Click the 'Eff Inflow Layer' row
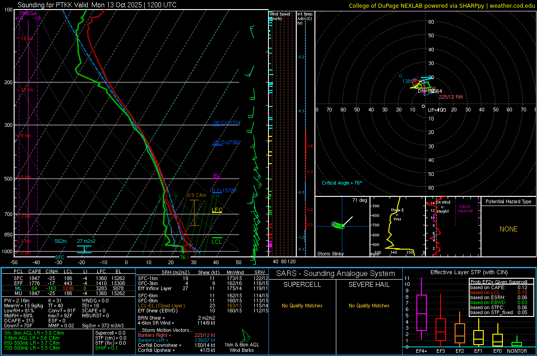The height and width of the screenshot is (356, 537). [x=203, y=288]
